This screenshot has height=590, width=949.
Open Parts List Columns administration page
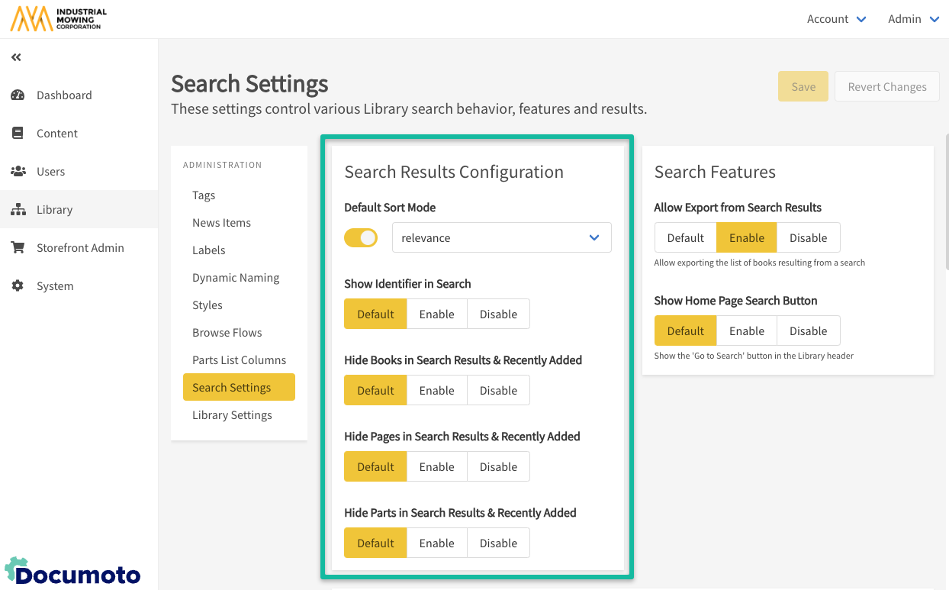[239, 360]
